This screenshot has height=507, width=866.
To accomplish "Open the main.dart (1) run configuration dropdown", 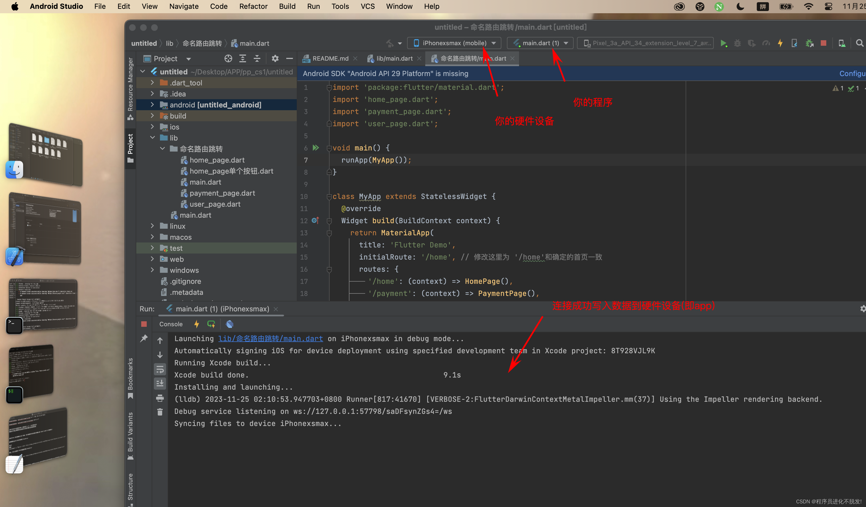I will pos(540,43).
